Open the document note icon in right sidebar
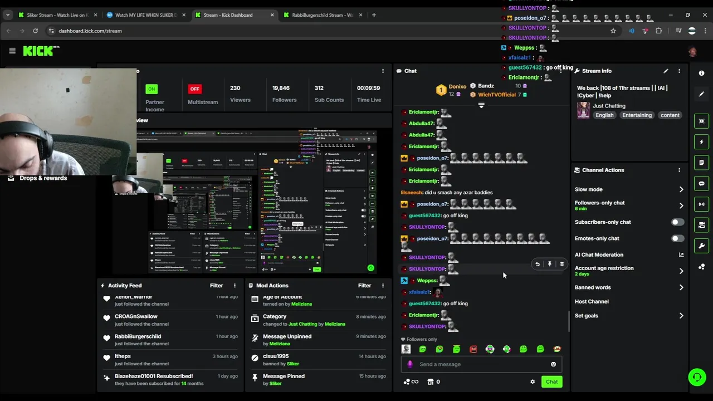This screenshot has width=713, height=401. tap(701, 163)
